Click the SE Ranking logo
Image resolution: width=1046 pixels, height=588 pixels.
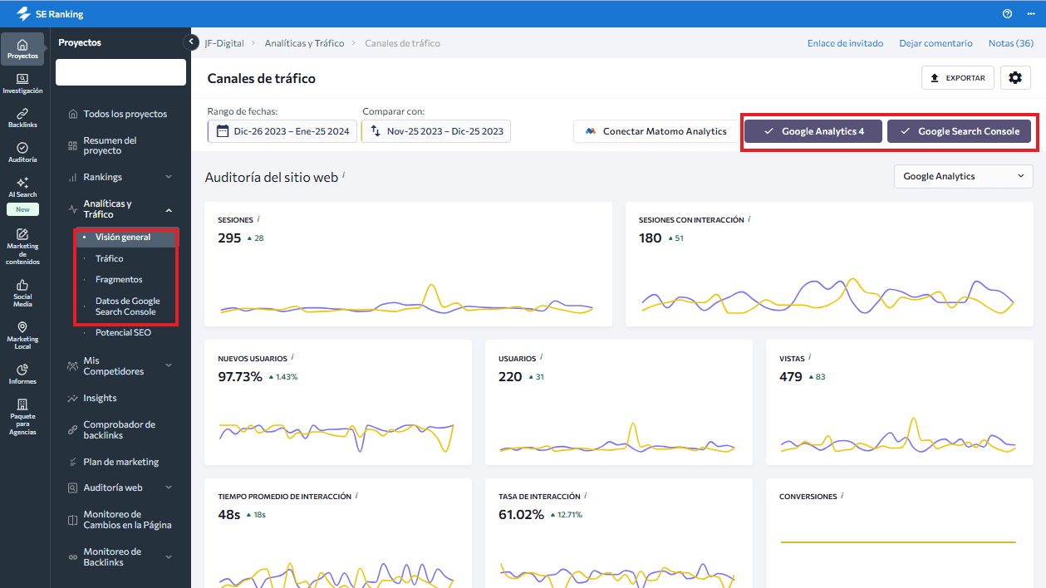point(50,14)
